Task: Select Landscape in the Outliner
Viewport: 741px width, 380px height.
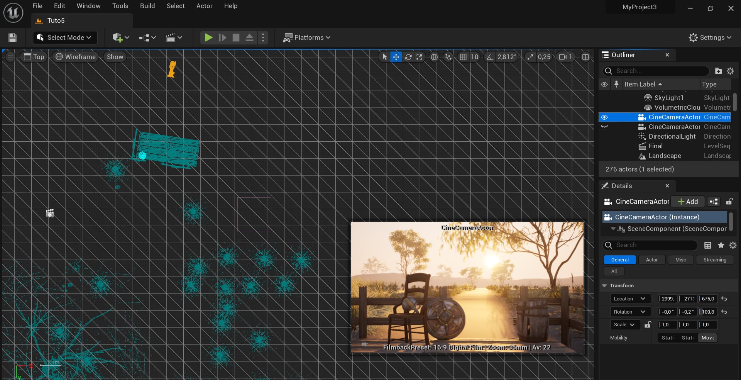Action: point(665,156)
